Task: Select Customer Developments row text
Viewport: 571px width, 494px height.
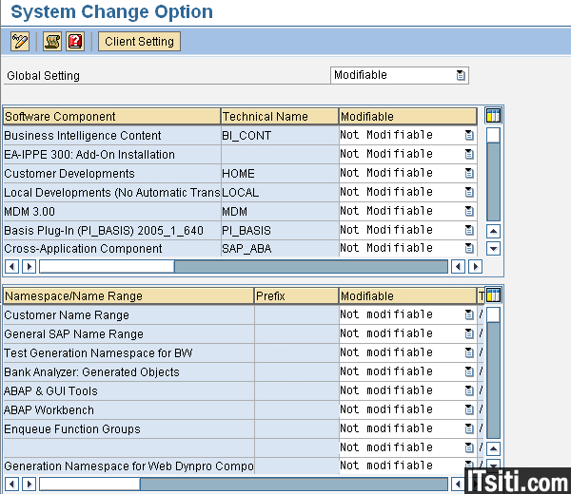Action: tap(69, 174)
